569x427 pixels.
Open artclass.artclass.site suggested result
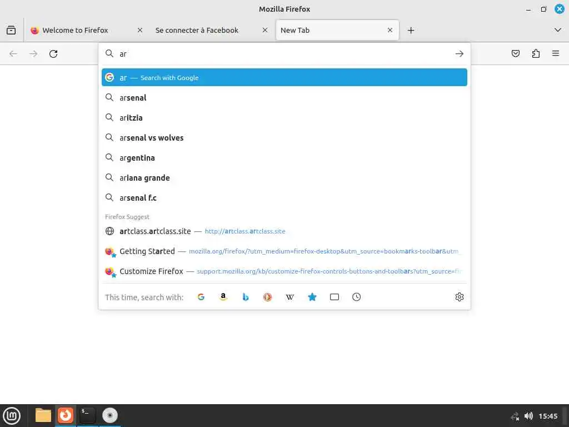(284, 231)
